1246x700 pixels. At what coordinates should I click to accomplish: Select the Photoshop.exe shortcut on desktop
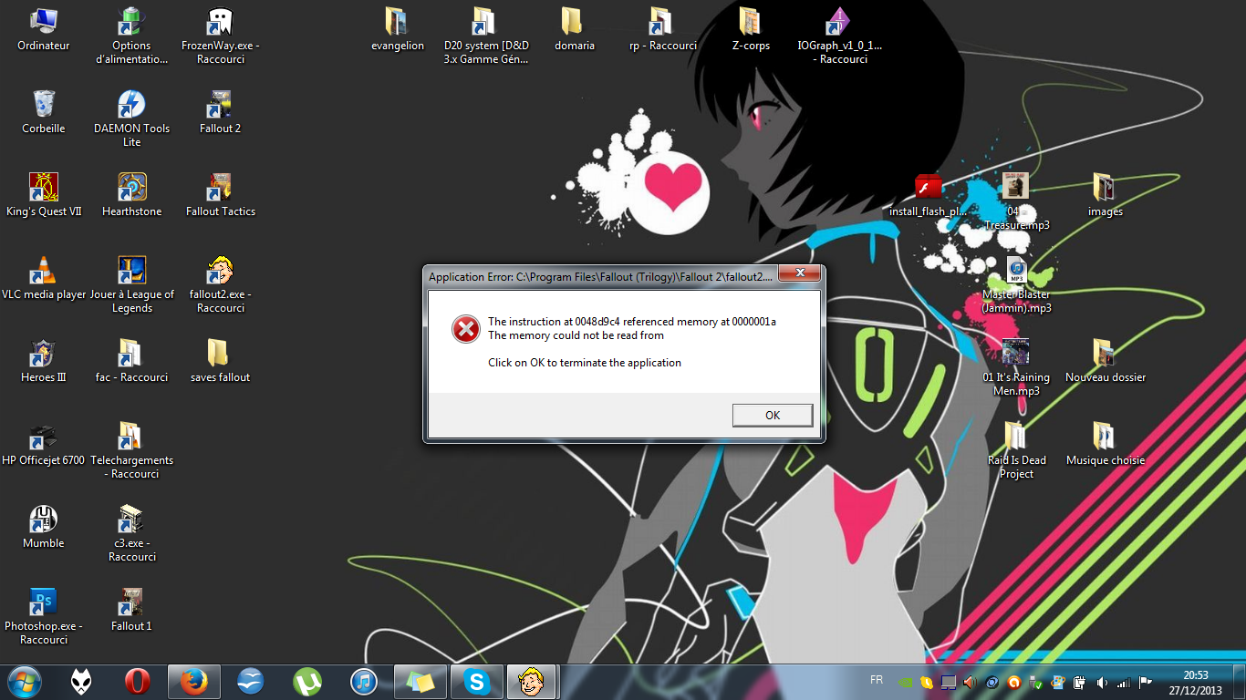(44, 615)
